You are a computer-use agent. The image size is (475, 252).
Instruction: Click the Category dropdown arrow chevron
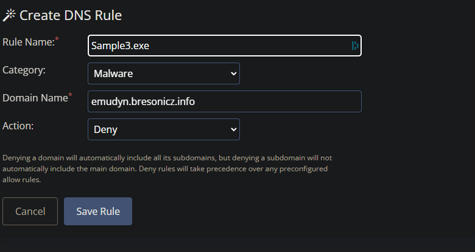(234, 73)
